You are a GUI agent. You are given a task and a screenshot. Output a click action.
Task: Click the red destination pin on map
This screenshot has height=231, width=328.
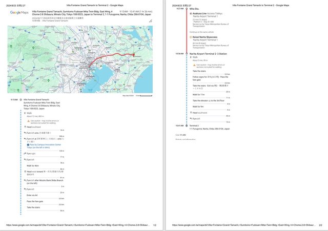pos(134,54)
